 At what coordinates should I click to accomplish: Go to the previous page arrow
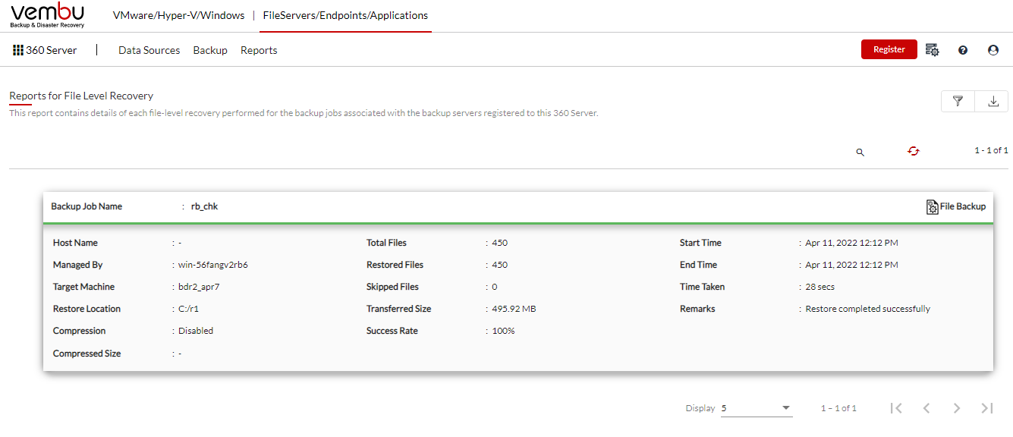pos(926,408)
